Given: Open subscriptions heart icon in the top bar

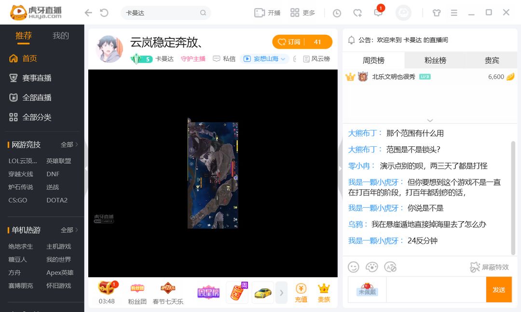Looking at the screenshot, I should (357, 13).
